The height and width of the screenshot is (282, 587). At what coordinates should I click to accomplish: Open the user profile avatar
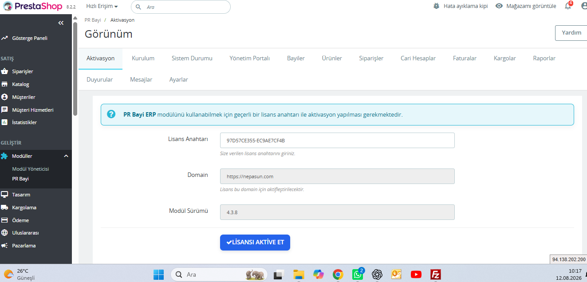pyautogui.click(x=584, y=6)
